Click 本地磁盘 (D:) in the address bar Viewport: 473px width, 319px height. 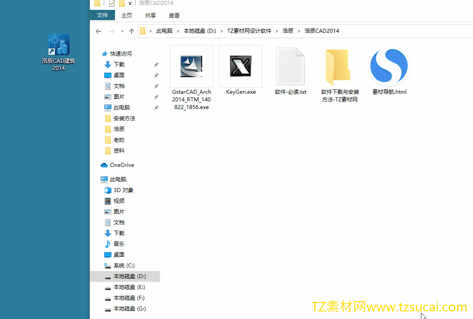point(200,31)
